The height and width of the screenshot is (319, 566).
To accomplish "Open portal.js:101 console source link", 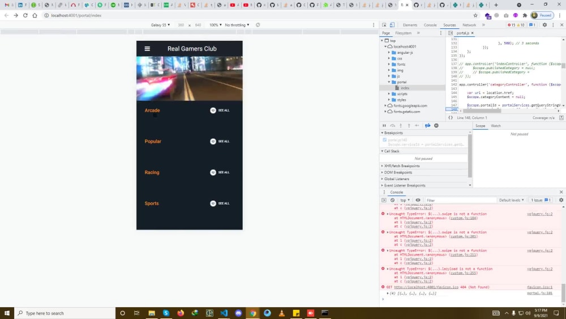I will point(539,294).
